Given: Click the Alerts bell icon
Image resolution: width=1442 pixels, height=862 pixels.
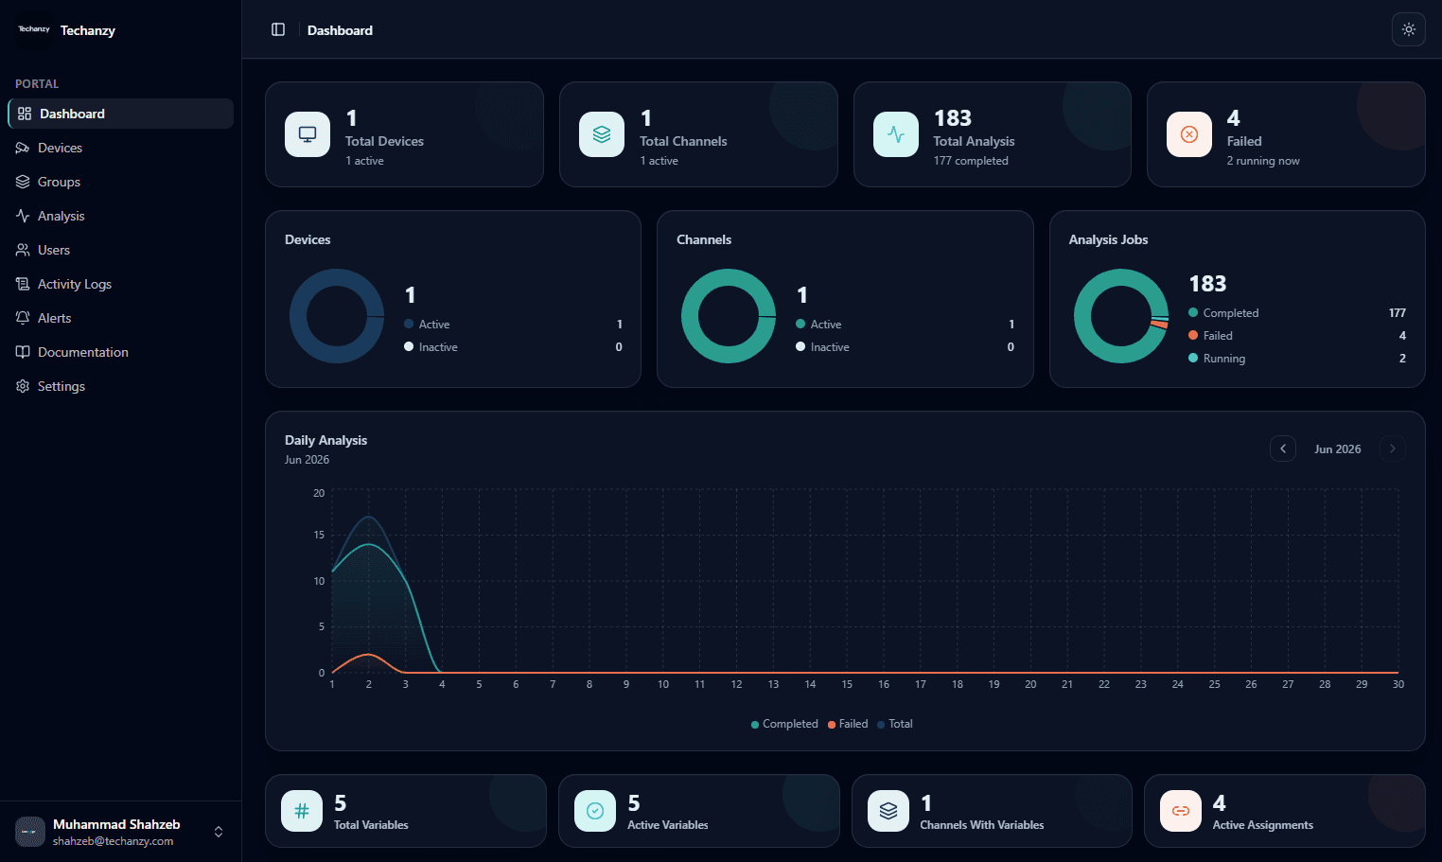Looking at the screenshot, I should click(23, 318).
